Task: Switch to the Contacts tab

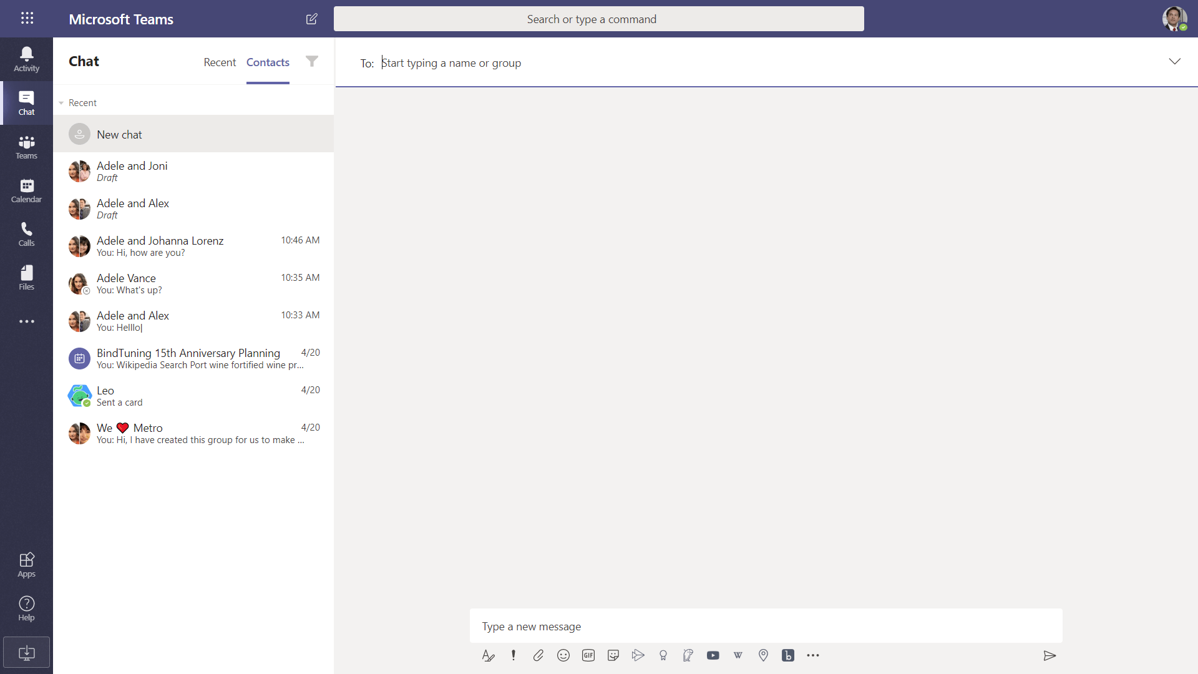Action: (268, 62)
